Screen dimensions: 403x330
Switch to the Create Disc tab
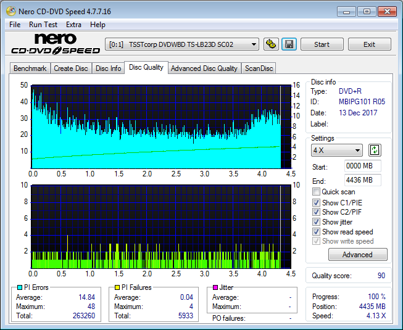(71, 68)
